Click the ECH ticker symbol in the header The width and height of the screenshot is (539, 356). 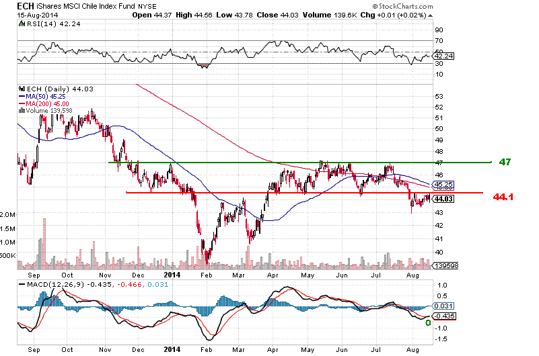pos(26,6)
